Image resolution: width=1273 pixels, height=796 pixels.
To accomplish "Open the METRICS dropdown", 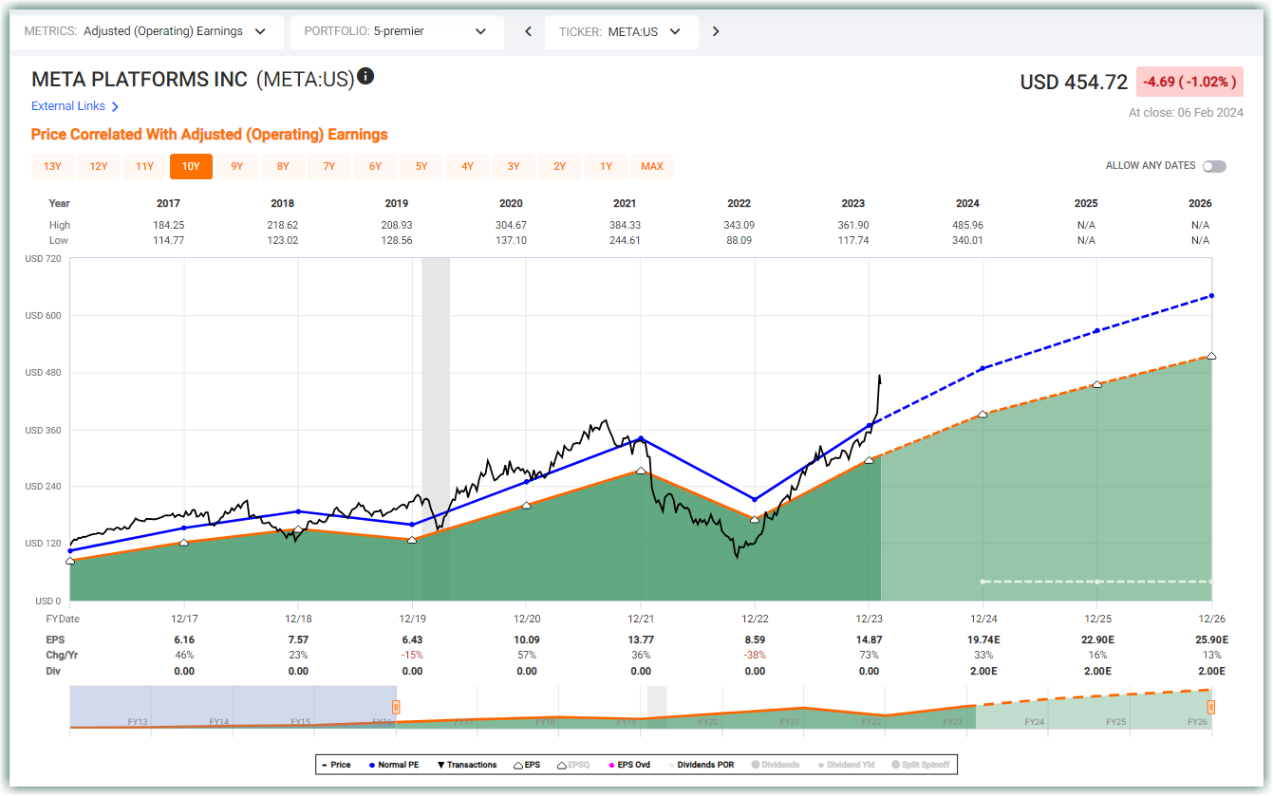I will [x=147, y=31].
